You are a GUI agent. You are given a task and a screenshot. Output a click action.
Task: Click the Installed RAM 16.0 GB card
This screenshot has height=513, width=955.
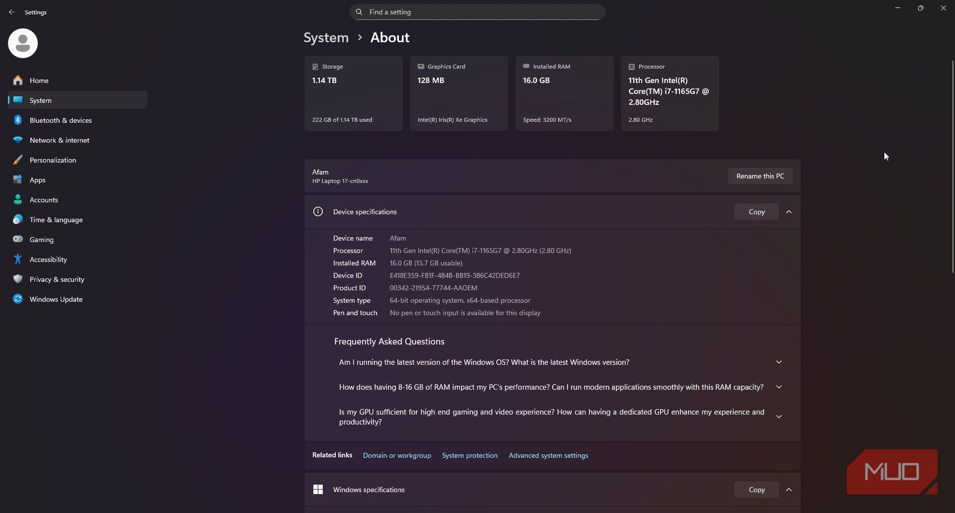pyautogui.click(x=564, y=93)
